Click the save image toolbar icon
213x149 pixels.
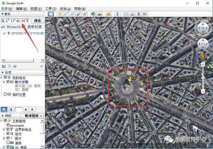pyautogui.click(x=139, y=14)
